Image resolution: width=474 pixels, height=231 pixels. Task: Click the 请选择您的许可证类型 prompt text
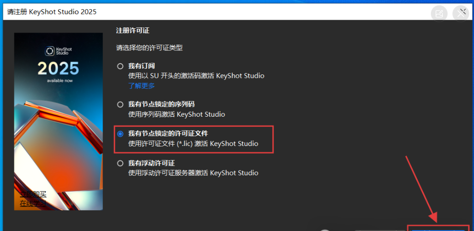pyautogui.click(x=149, y=48)
